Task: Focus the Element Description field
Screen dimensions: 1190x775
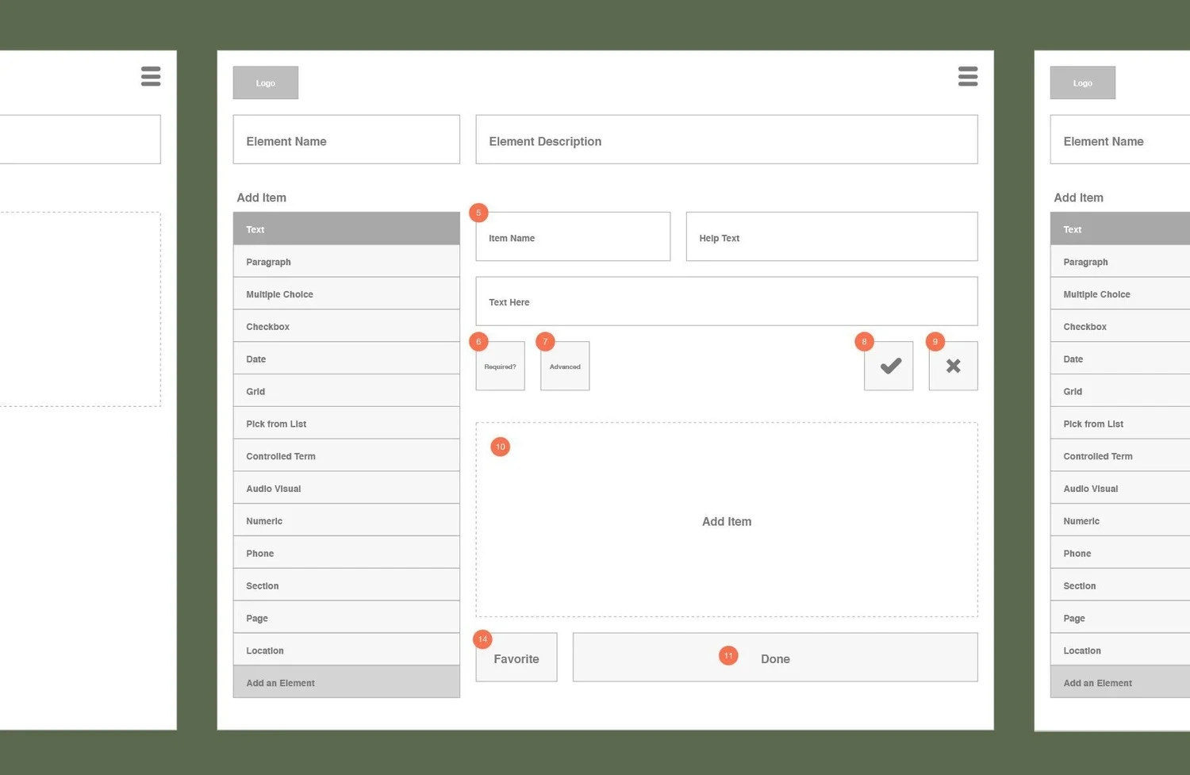Action: 727,140
